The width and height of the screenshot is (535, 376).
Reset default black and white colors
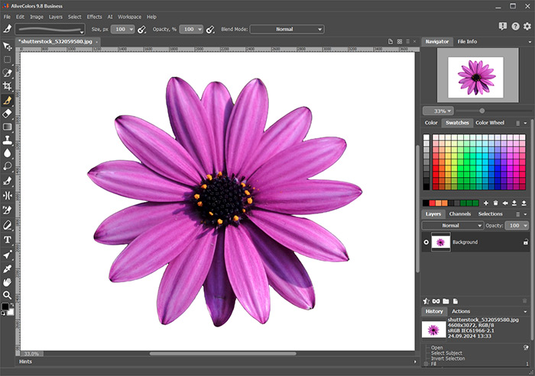[3, 313]
